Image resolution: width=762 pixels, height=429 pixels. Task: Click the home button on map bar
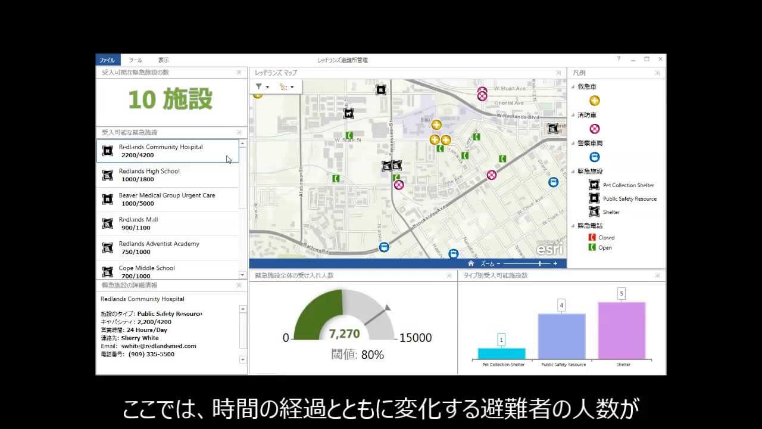471,263
